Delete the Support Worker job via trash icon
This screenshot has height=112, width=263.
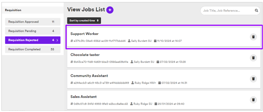coord(253,37)
